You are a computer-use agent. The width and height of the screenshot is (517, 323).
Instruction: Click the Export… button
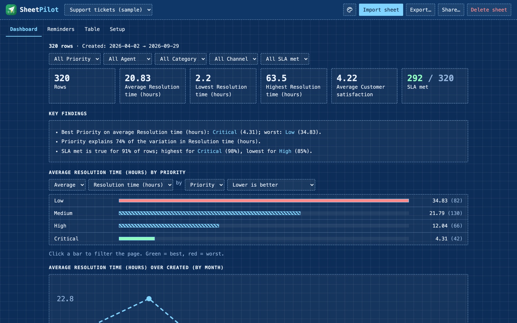(420, 10)
